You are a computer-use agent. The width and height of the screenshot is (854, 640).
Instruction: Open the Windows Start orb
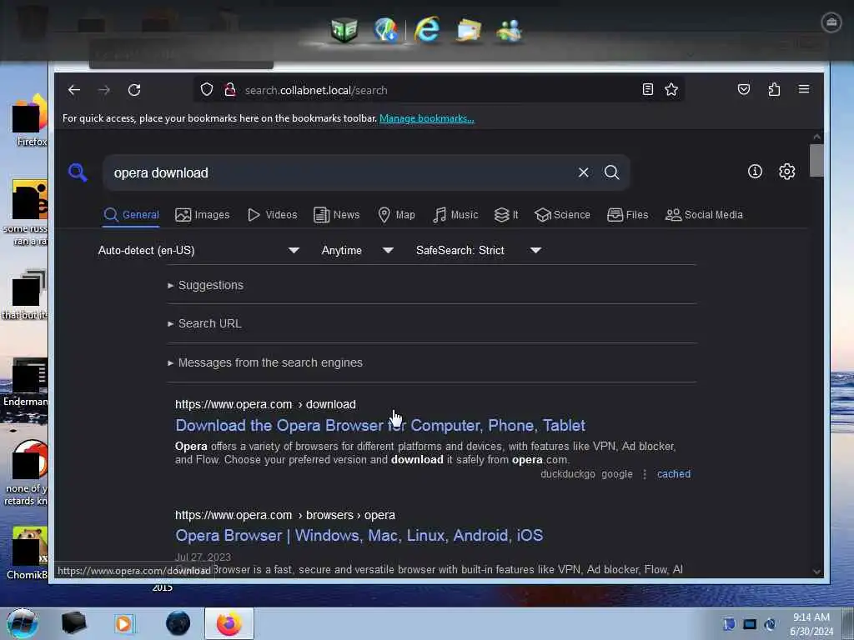tap(22, 623)
